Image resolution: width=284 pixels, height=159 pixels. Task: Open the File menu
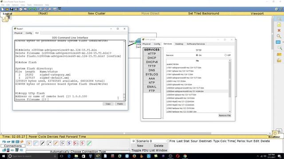tap(3, 5)
